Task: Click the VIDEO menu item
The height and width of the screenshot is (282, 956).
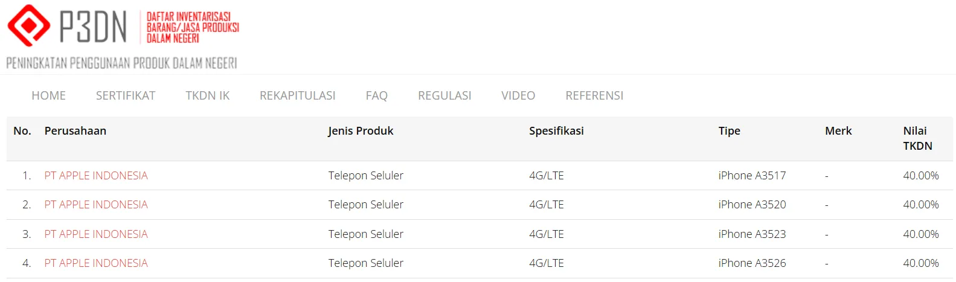Action: [x=518, y=95]
